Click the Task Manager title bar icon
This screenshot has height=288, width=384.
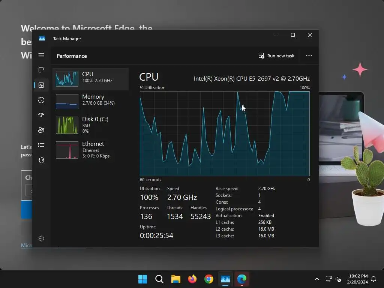(42, 39)
